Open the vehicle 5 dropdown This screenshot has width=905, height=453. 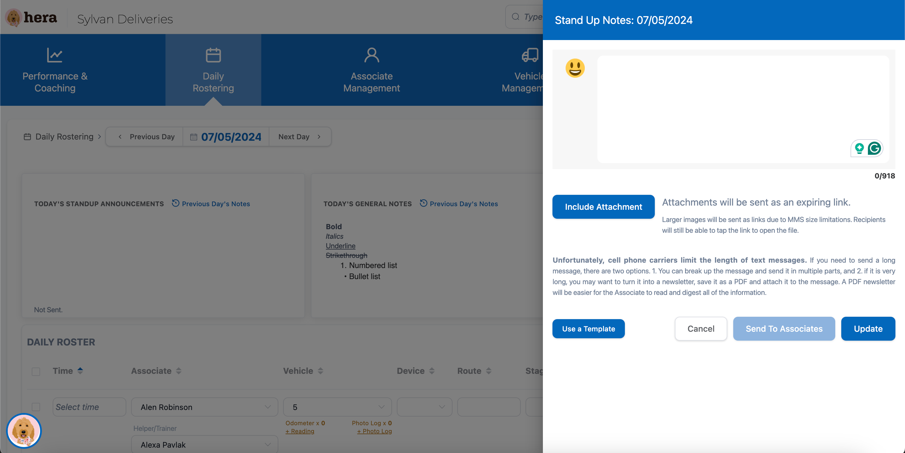(x=381, y=407)
